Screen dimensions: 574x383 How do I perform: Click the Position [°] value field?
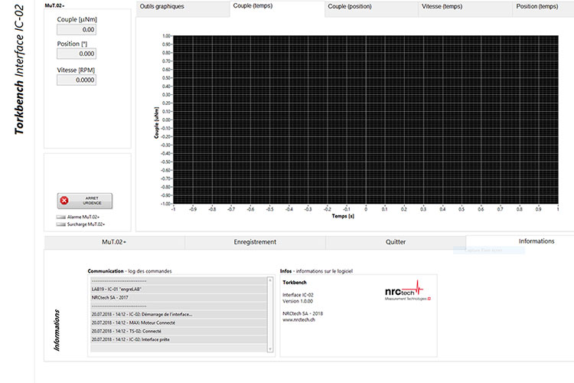pos(77,54)
